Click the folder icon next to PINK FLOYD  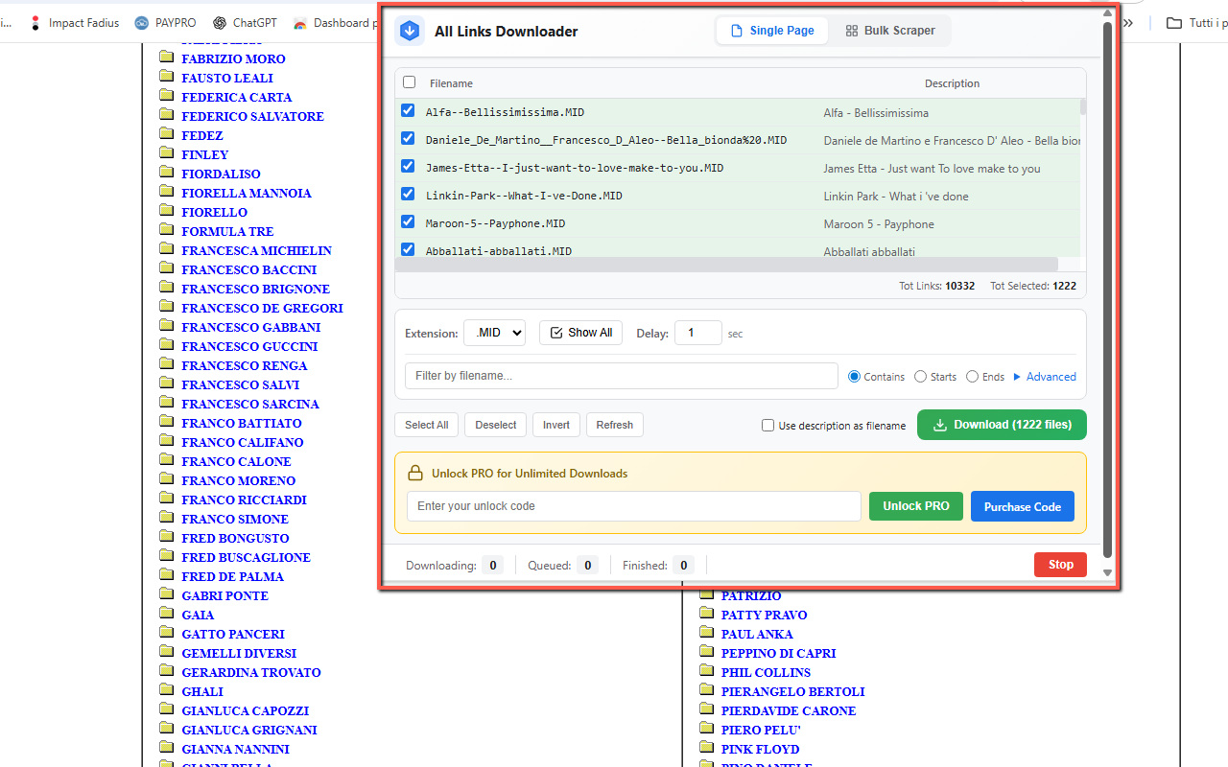click(707, 749)
